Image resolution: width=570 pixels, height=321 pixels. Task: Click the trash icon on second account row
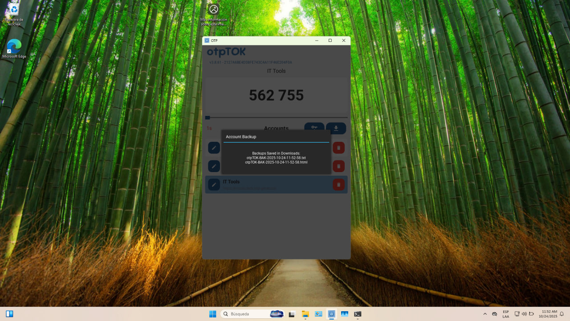pos(338,166)
